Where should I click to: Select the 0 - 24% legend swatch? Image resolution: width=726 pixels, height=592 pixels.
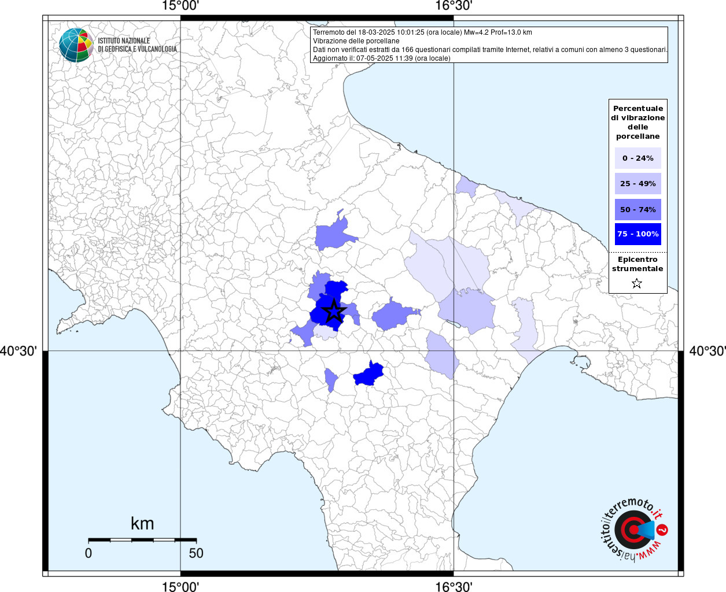(637, 158)
